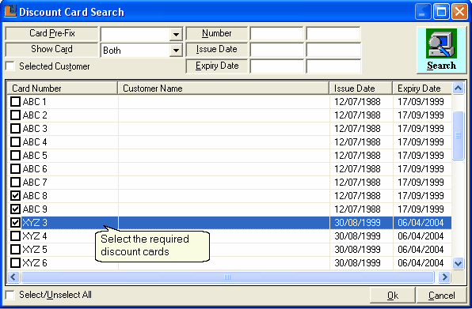Check the ABC 3 card checkbox
This screenshot has height=309, width=472.
[x=15, y=129]
